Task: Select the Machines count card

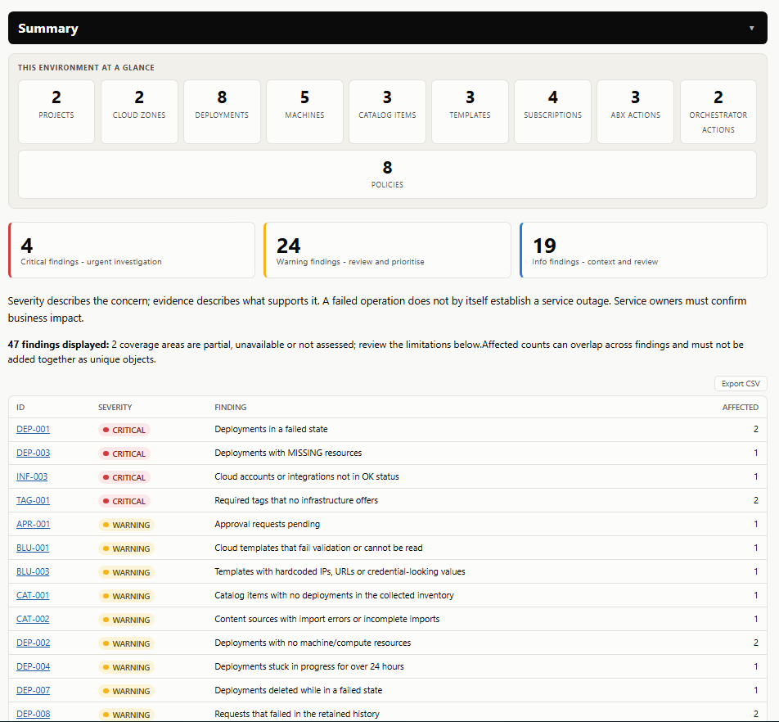Action: click(x=304, y=112)
